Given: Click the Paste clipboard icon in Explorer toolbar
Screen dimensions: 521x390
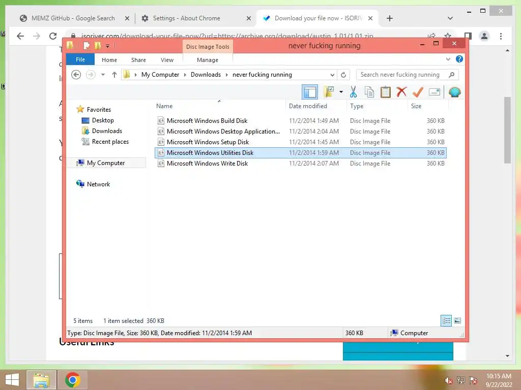Looking at the screenshot, I should (x=386, y=92).
